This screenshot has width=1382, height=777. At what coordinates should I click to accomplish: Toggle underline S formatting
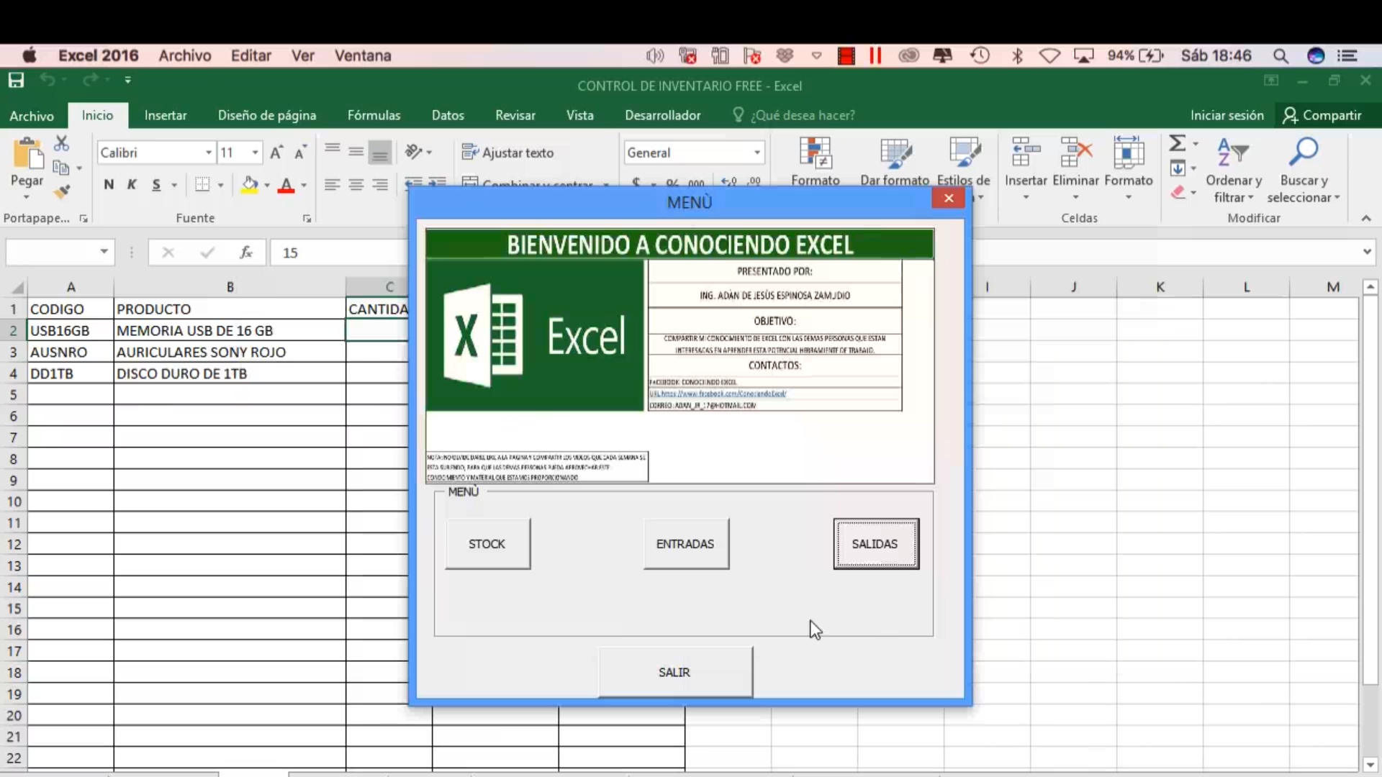[x=156, y=185]
